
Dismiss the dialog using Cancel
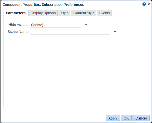141,118
